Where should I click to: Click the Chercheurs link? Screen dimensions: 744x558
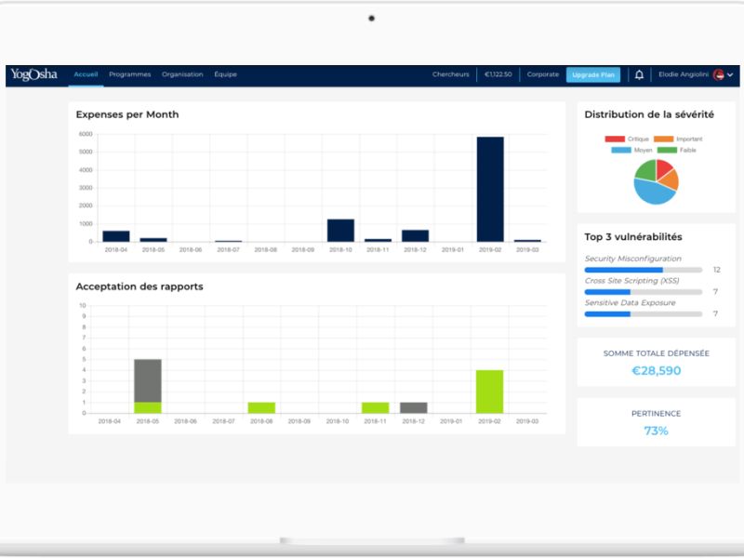450,74
